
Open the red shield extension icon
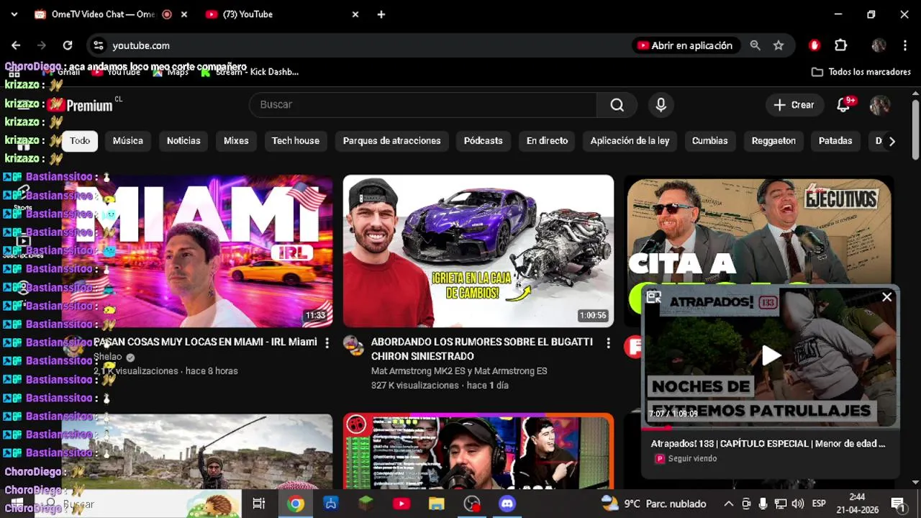[815, 45]
